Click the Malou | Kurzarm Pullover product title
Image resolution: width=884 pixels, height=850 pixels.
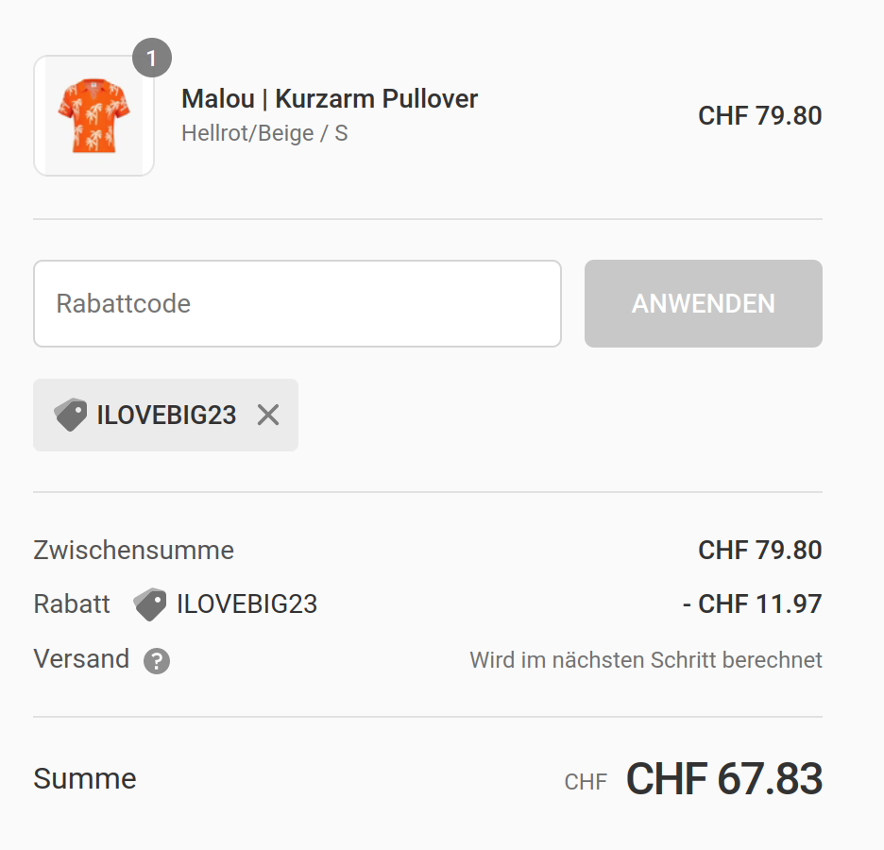[330, 98]
